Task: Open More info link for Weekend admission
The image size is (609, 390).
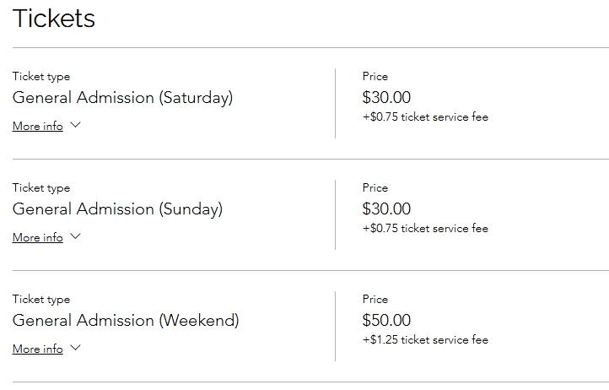Action: [38, 349]
